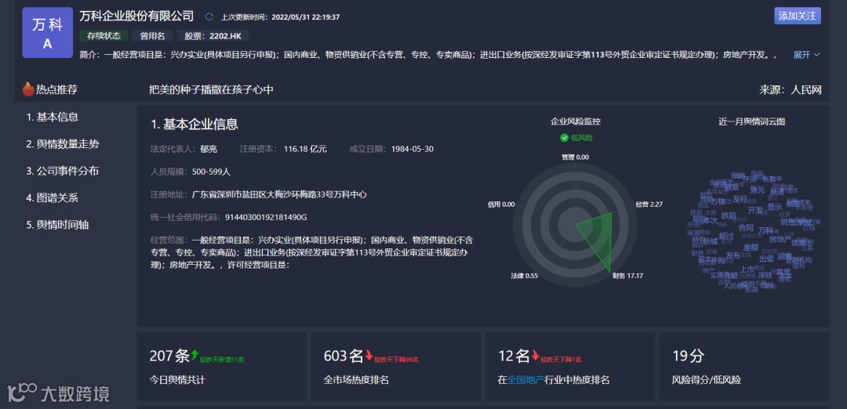Click the 信用 0.00 radar label
Screen dimensions: 847x409
click(500, 204)
